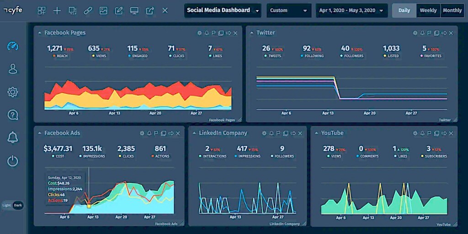Close the Facebook Ads widget

click(178, 133)
